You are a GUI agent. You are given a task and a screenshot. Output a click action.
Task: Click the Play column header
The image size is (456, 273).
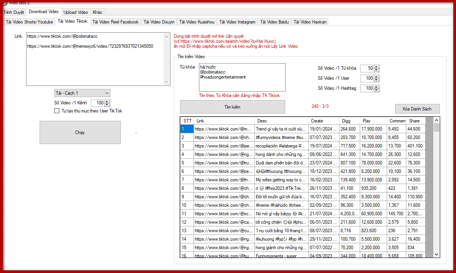tap(373, 121)
